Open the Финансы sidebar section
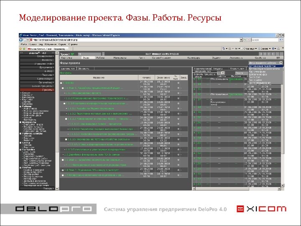Screen dimensions: 301x226 click(37, 60)
